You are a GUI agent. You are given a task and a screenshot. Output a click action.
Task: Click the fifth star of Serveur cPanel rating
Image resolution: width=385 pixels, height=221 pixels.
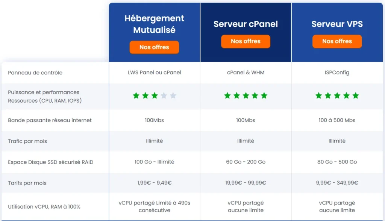(264, 96)
